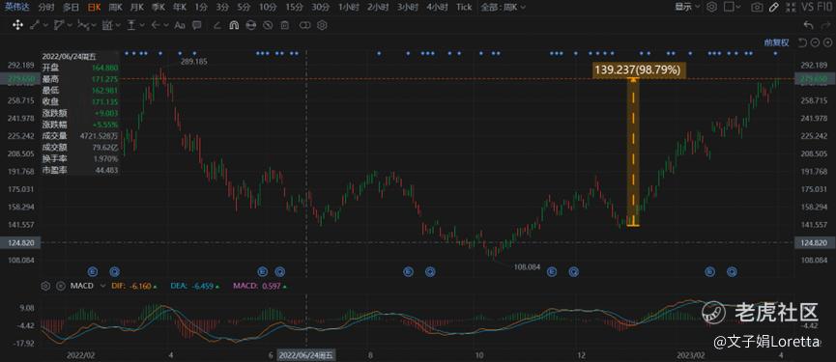This screenshot has width=836, height=362.
Task: Toggle hide all drawings icon
Action: (268, 25)
